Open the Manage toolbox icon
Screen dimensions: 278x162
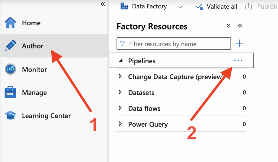click(10, 92)
